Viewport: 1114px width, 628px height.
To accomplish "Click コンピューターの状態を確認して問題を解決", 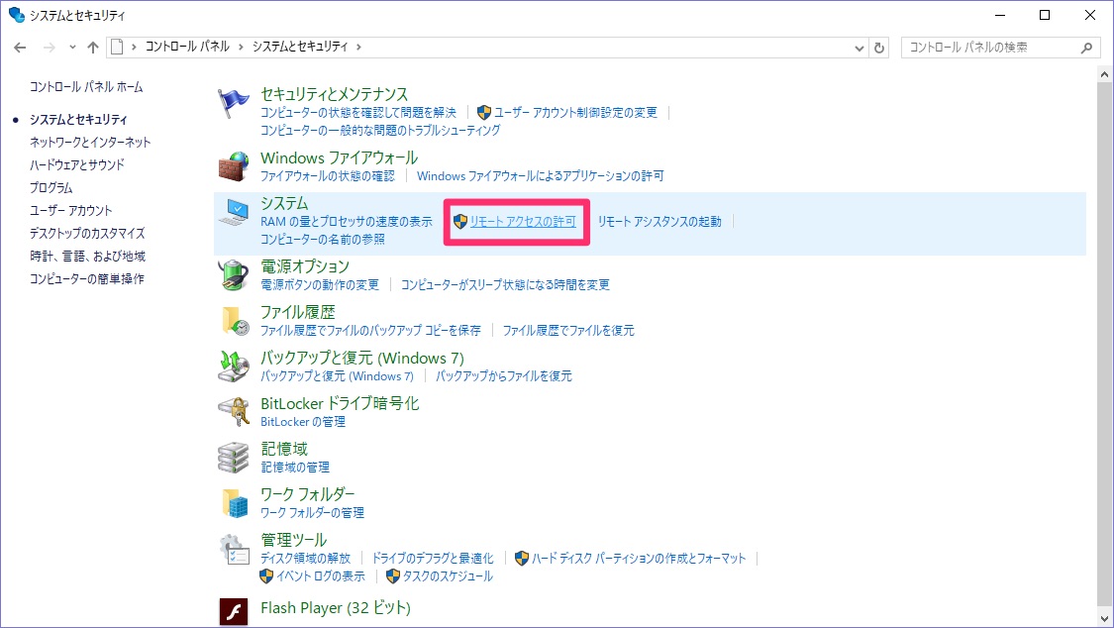I will [358, 112].
